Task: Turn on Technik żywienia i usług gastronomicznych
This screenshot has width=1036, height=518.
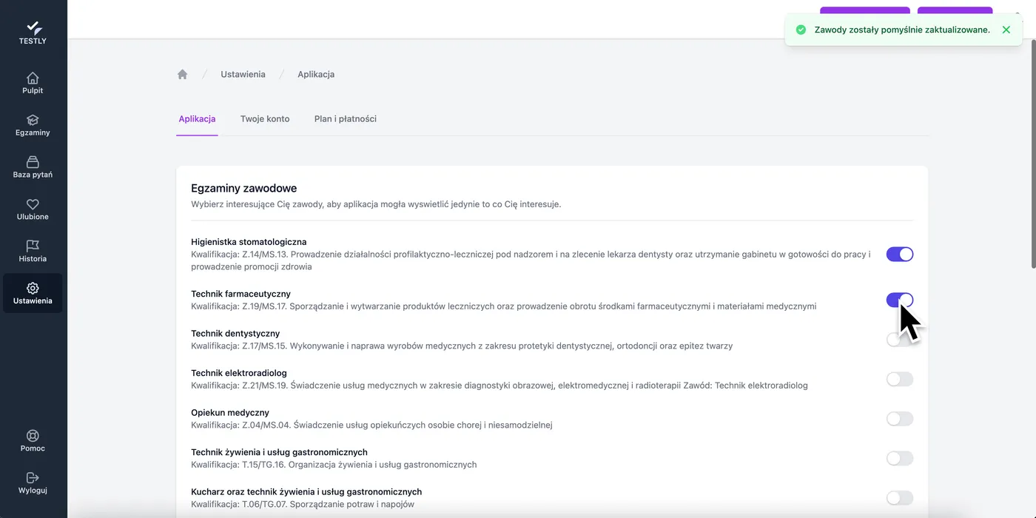Action: (900, 458)
